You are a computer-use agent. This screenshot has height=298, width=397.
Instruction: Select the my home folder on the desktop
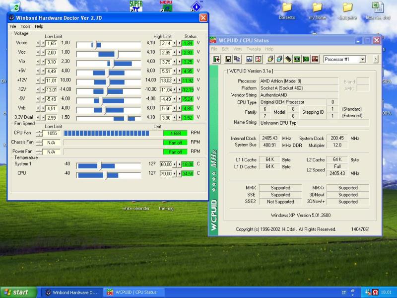point(317,10)
